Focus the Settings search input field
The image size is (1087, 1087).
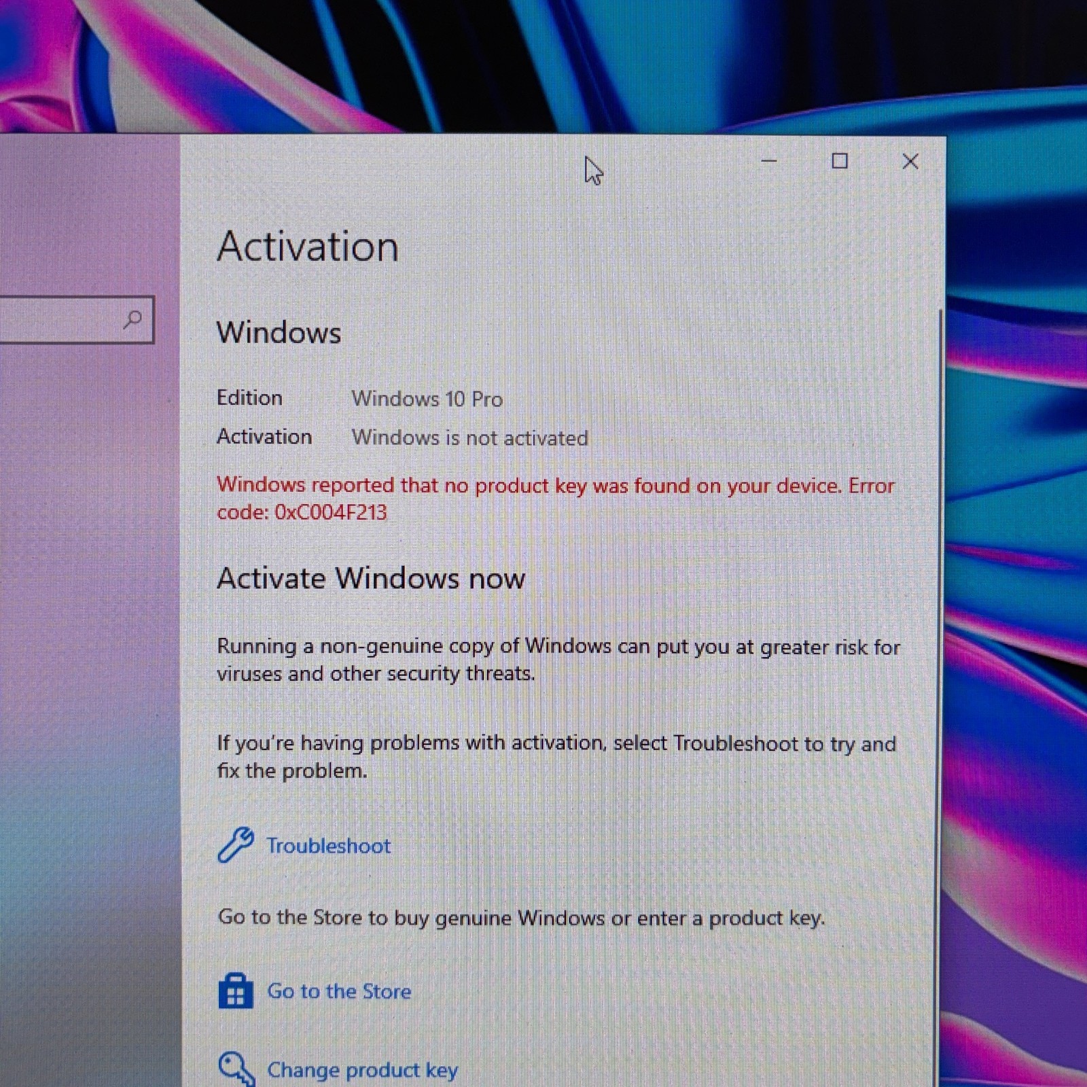click(x=76, y=319)
